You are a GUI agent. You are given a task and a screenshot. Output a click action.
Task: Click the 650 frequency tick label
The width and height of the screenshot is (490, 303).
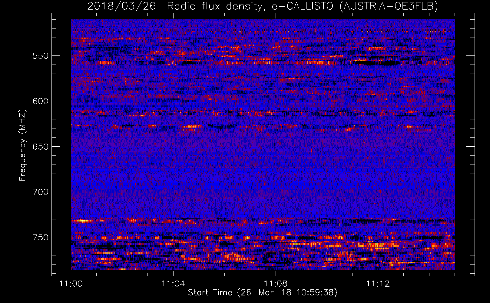[x=41, y=147]
